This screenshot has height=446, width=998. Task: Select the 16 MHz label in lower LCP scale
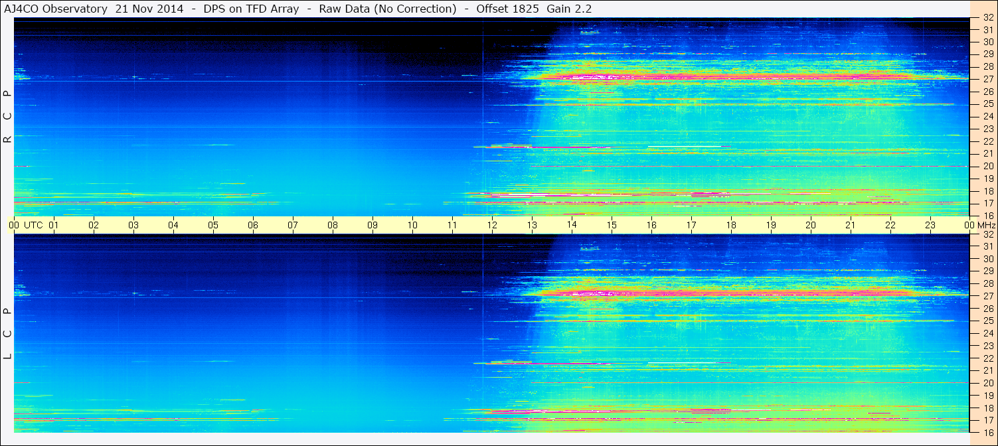click(988, 432)
